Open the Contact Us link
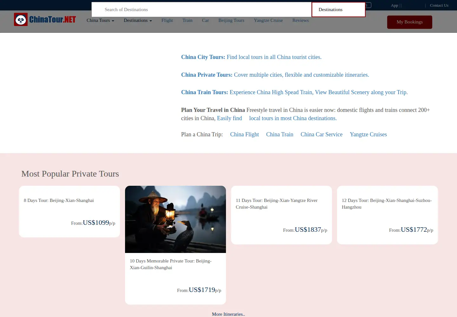This screenshot has width=457, height=317. pyautogui.click(x=439, y=5)
